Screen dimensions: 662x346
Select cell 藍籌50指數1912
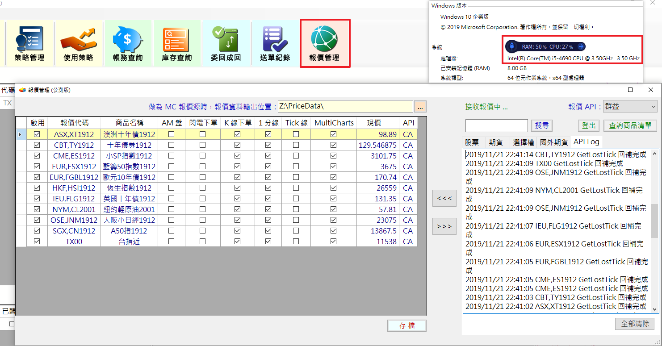(130, 167)
